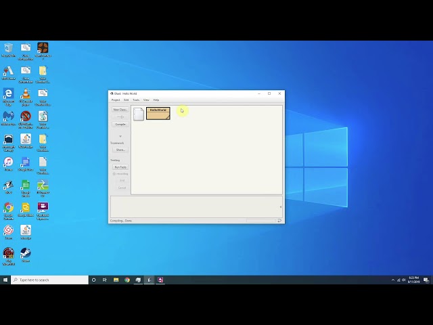Open Google Slides desktop shortcut

click(26, 209)
